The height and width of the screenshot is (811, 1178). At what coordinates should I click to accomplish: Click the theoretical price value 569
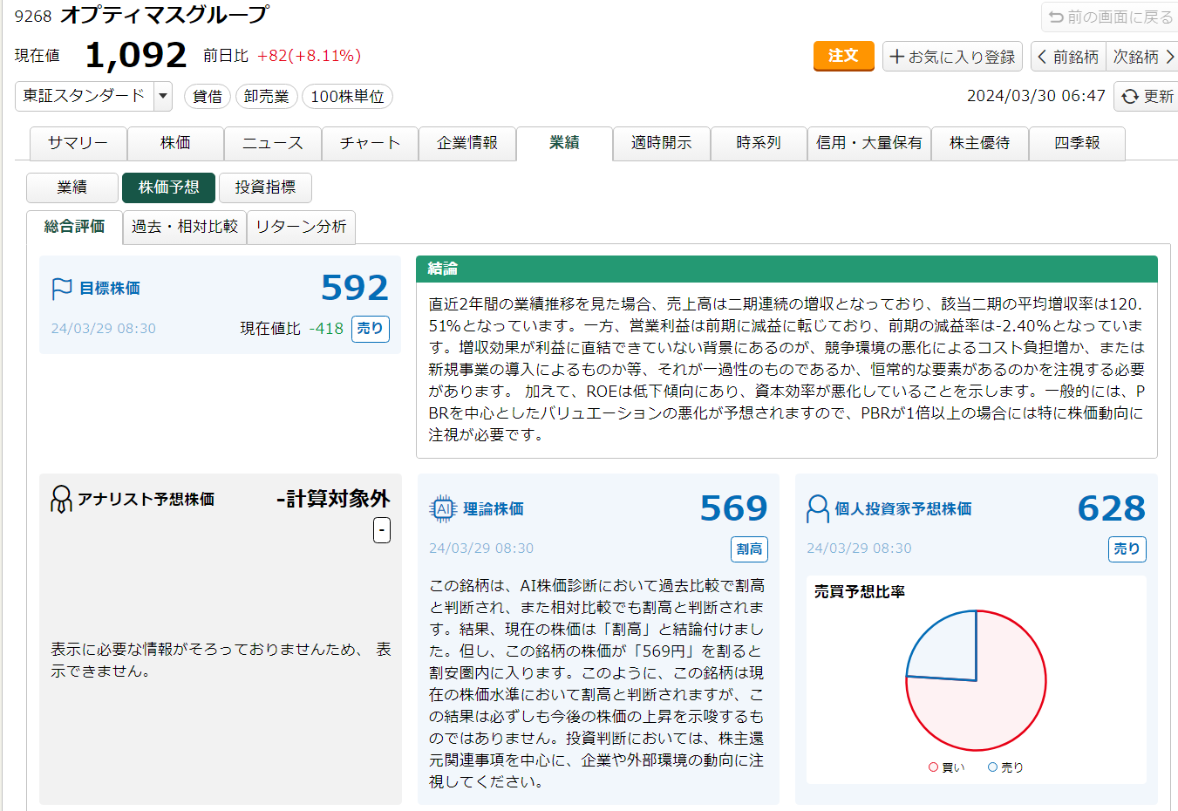733,508
